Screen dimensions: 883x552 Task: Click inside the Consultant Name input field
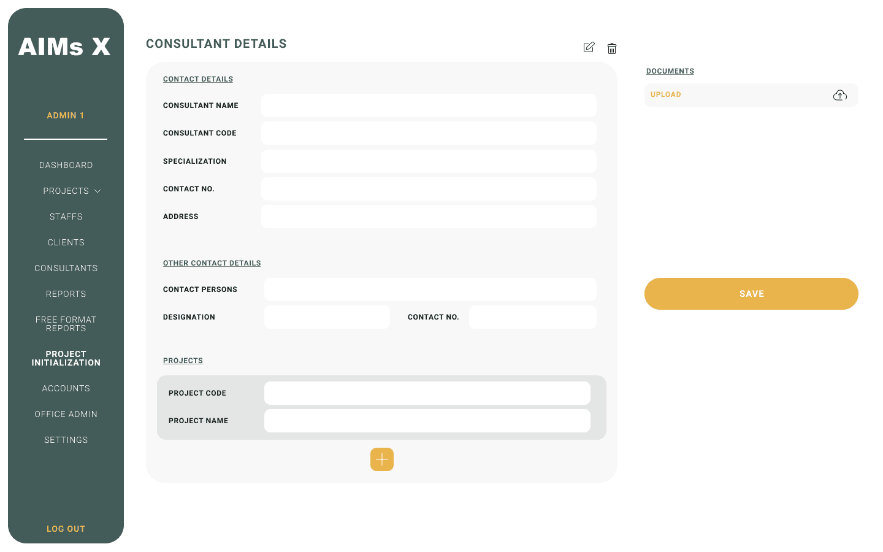pyautogui.click(x=429, y=105)
